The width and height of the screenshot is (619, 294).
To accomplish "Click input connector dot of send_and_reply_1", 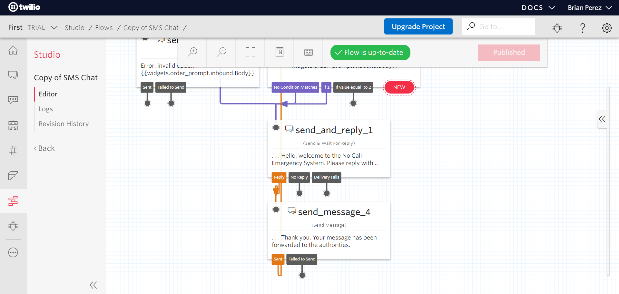I will tap(276, 127).
